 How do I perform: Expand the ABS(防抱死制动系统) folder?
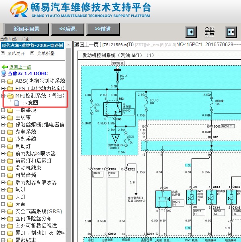3,81
